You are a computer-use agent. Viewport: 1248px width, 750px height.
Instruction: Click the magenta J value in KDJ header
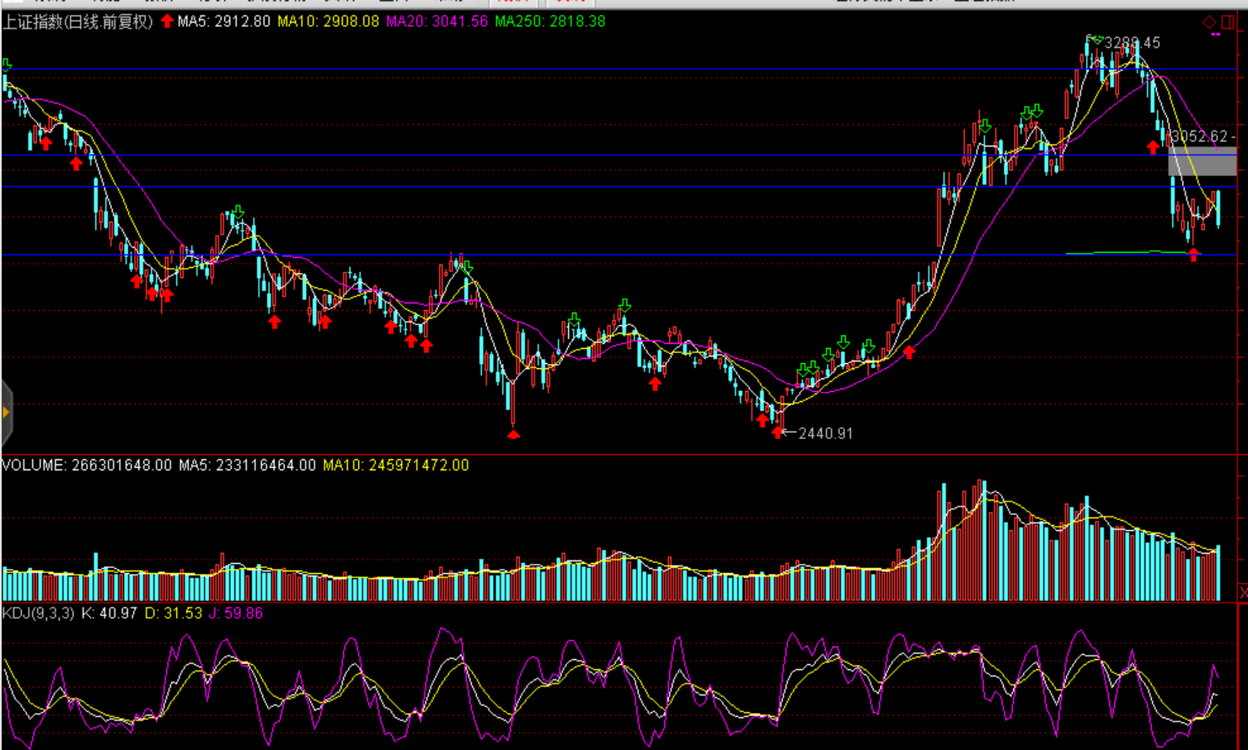pyautogui.click(x=236, y=613)
